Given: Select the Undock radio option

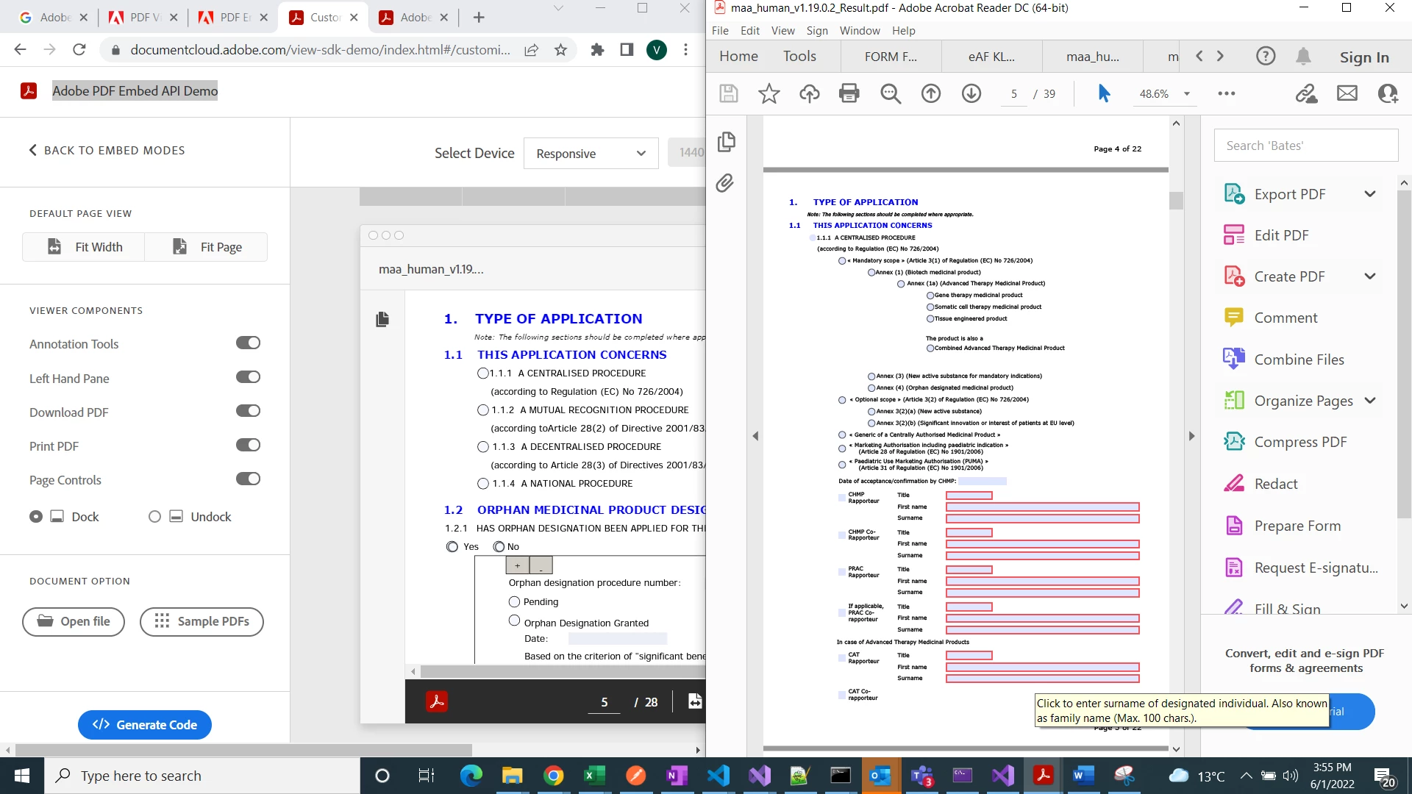Looking at the screenshot, I should [x=154, y=517].
